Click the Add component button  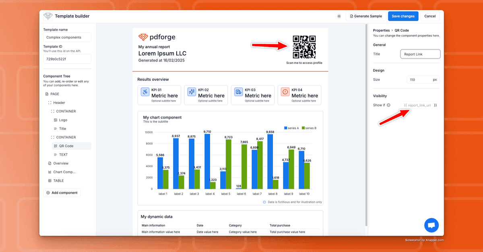tap(62, 193)
